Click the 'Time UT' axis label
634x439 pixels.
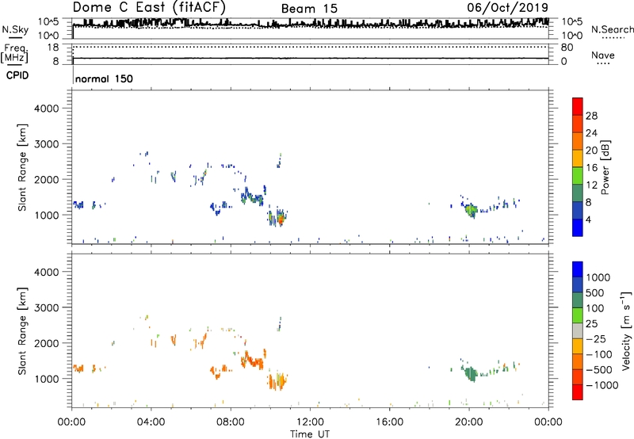310,434
